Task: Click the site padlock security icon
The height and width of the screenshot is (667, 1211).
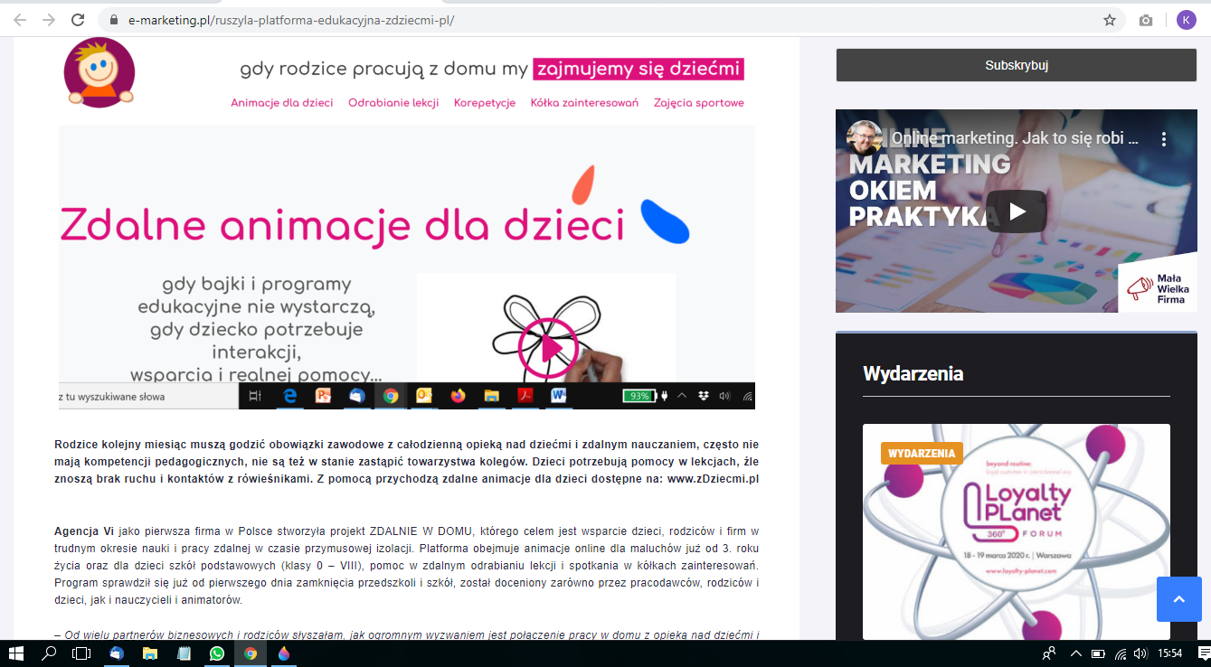Action: click(x=114, y=20)
